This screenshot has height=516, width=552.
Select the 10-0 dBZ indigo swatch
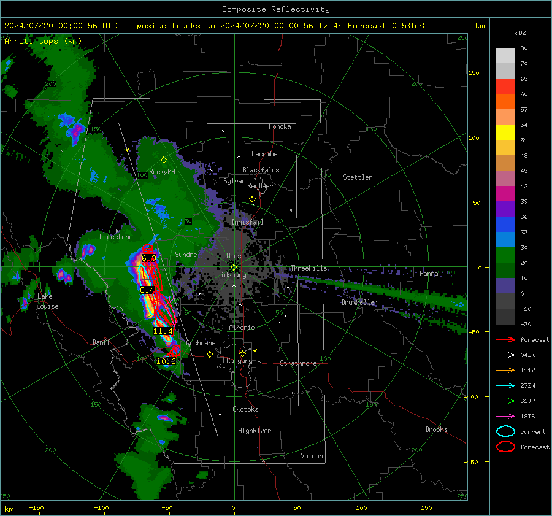pyautogui.click(x=505, y=285)
